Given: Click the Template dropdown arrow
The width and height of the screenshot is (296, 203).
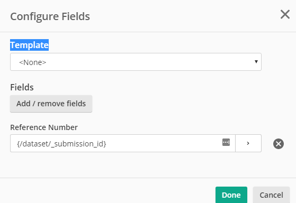Looking at the screenshot, I should click(x=256, y=62).
